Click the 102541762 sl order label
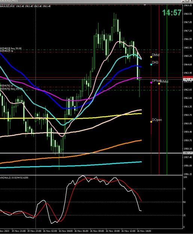Viewport: 193px width, 234px height. pos(6,86)
